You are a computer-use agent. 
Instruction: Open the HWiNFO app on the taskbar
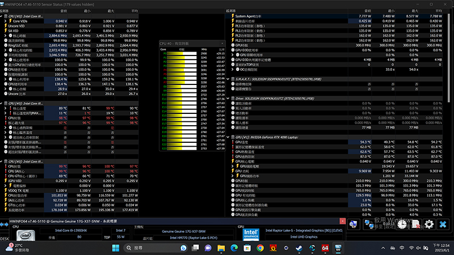click(338, 248)
